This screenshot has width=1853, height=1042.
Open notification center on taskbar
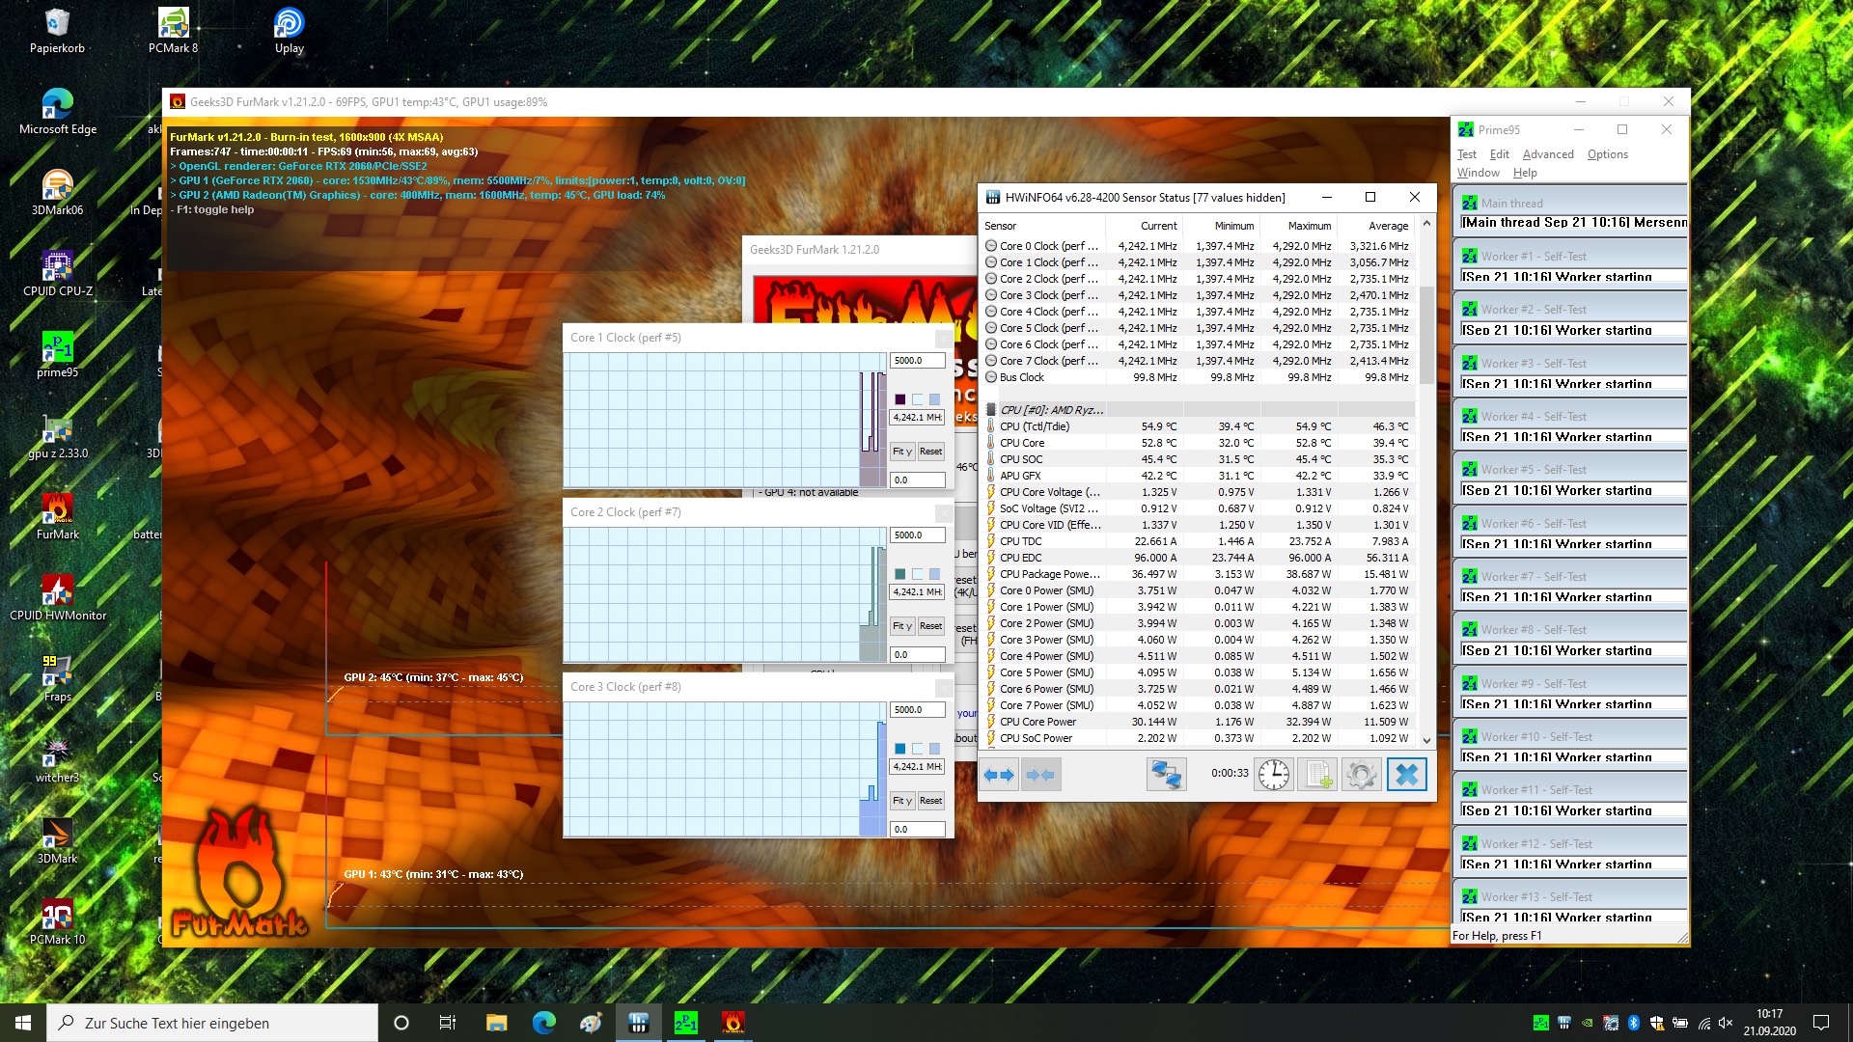[1821, 1023]
